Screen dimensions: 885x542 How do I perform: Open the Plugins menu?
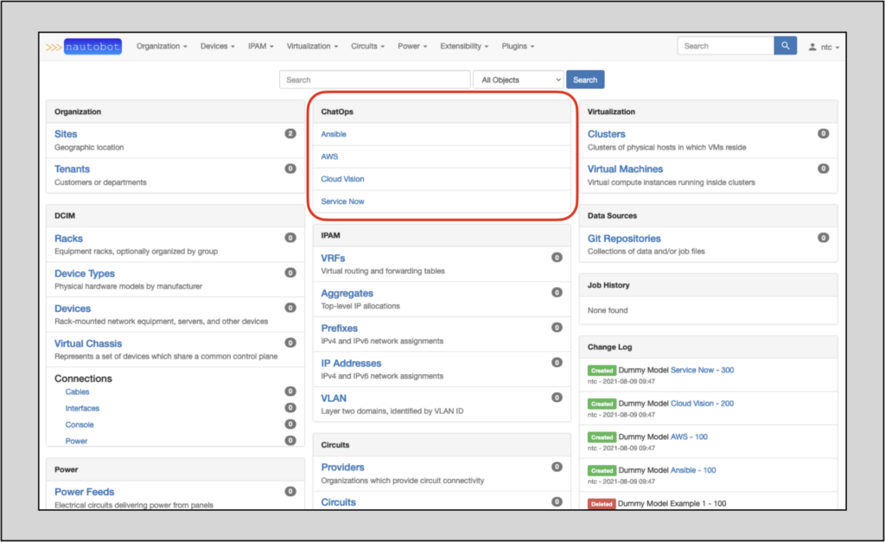click(518, 47)
